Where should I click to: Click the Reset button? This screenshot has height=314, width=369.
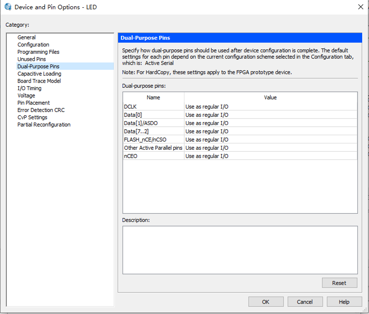(340, 283)
